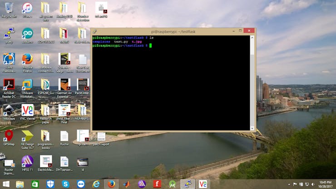This screenshot has height=189, width=336.
Task: Click the Mozilla Firefox desktop shortcut
Action: (27, 63)
